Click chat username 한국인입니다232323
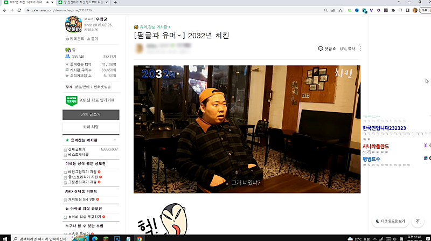 (384, 128)
